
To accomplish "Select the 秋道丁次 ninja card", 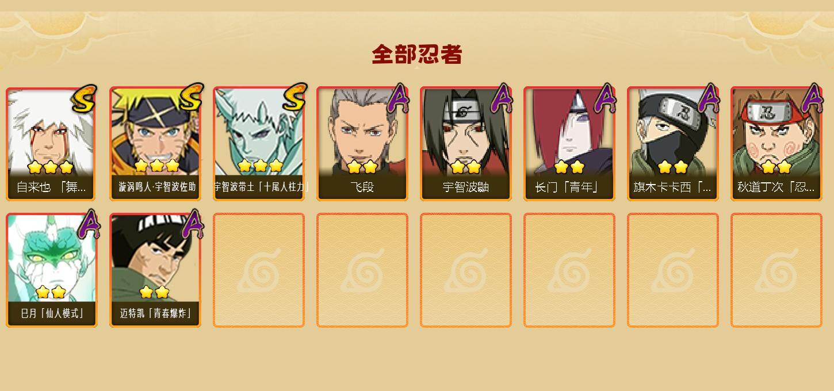I will click(x=776, y=144).
